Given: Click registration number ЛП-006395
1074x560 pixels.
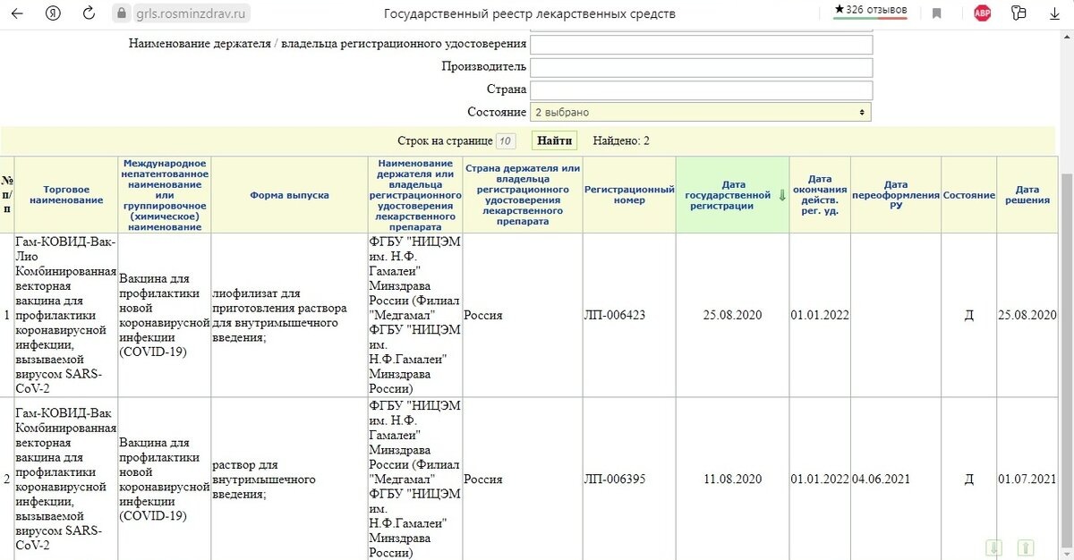Looking at the screenshot, I should (615, 479).
